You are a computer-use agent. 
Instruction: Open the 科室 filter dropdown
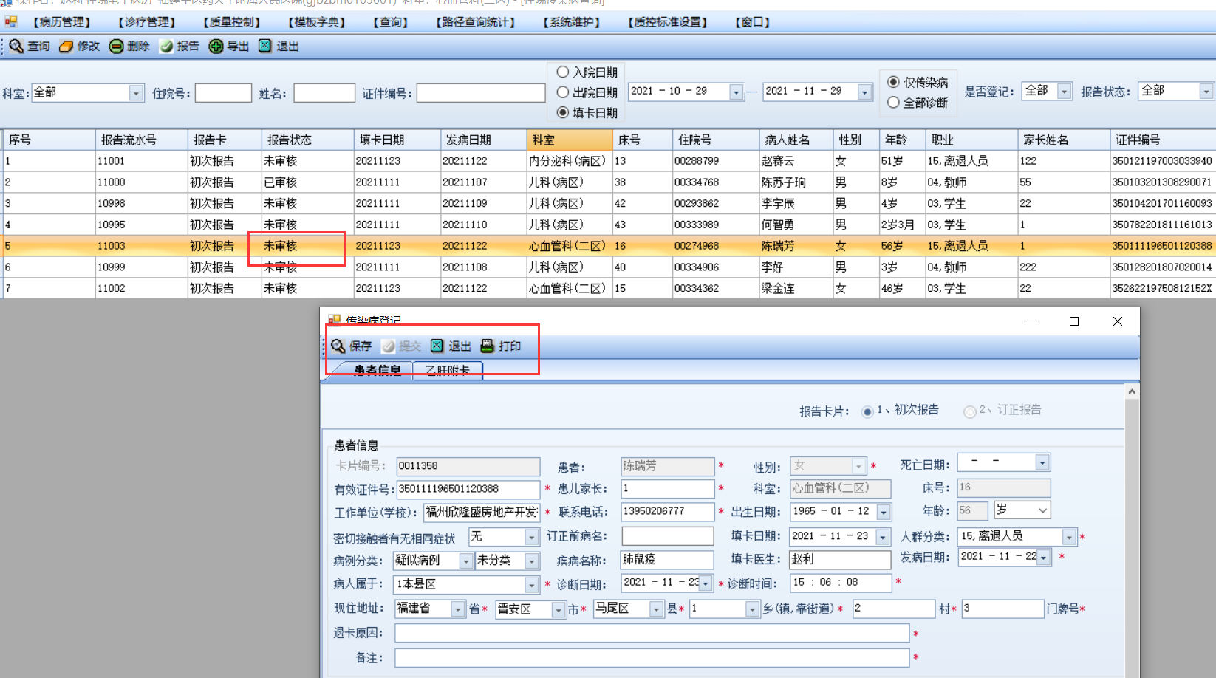136,93
